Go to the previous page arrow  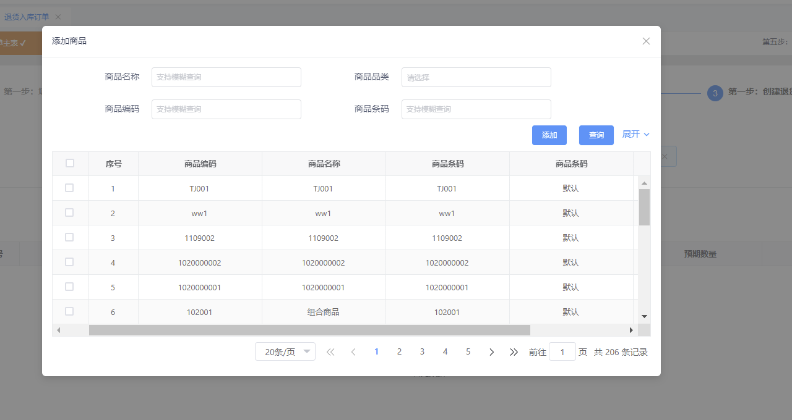(353, 352)
